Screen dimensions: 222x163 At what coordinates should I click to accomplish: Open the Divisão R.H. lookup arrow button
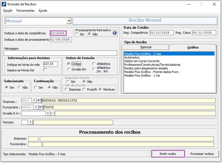[48, 113]
